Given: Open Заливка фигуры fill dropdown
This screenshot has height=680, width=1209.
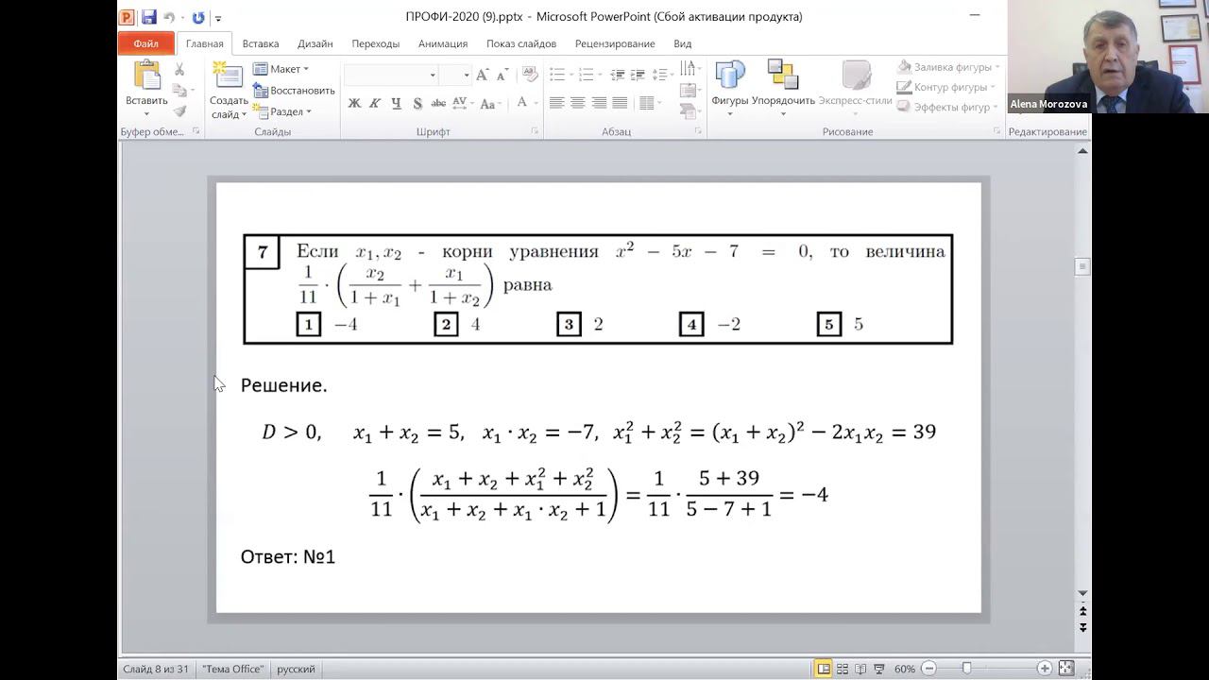Looking at the screenshot, I should 948,67.
